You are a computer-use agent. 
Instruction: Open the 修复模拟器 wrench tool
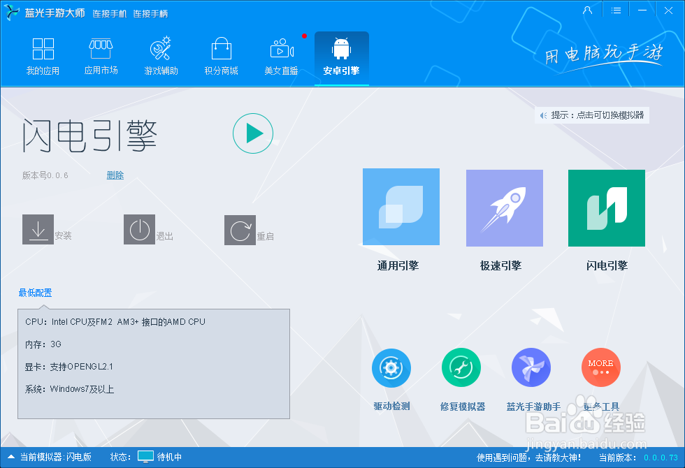click(x=461, y=367)
